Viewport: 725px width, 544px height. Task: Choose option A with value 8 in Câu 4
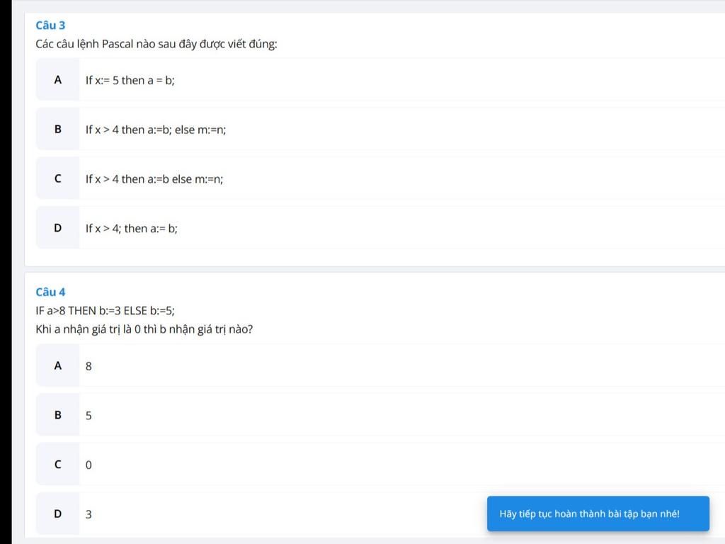click(x=380, y=365)
